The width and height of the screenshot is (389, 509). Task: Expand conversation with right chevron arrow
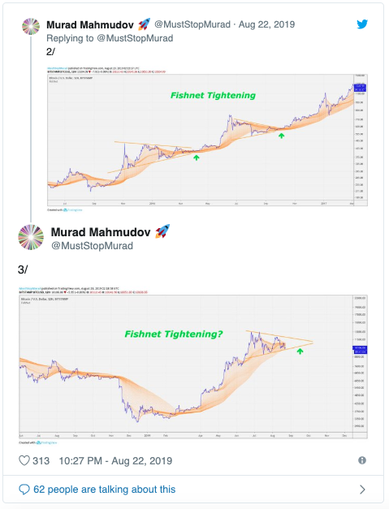point(362,490)
